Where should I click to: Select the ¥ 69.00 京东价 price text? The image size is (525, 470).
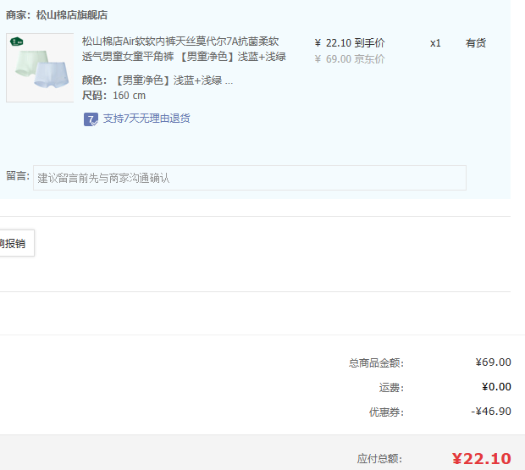(350, 59)
